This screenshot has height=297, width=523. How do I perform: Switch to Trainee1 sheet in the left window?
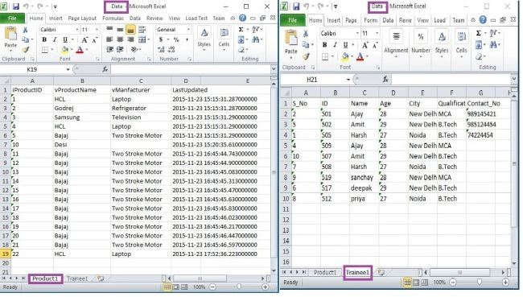pos(77,278)
